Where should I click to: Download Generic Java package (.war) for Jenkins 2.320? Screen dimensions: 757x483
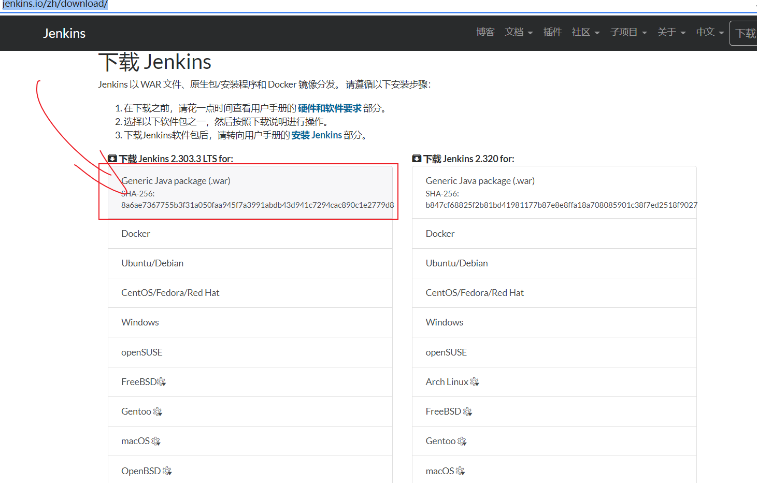[x=554, y=192]
